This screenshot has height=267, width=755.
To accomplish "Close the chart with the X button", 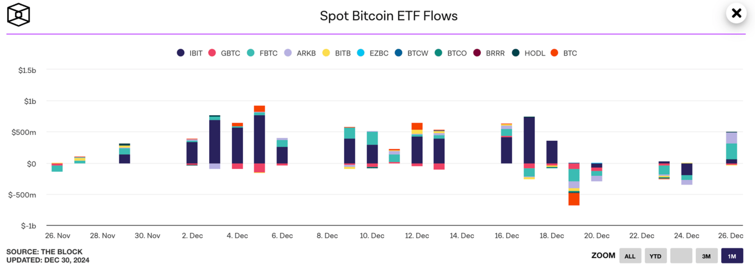I will click(736, 13).
